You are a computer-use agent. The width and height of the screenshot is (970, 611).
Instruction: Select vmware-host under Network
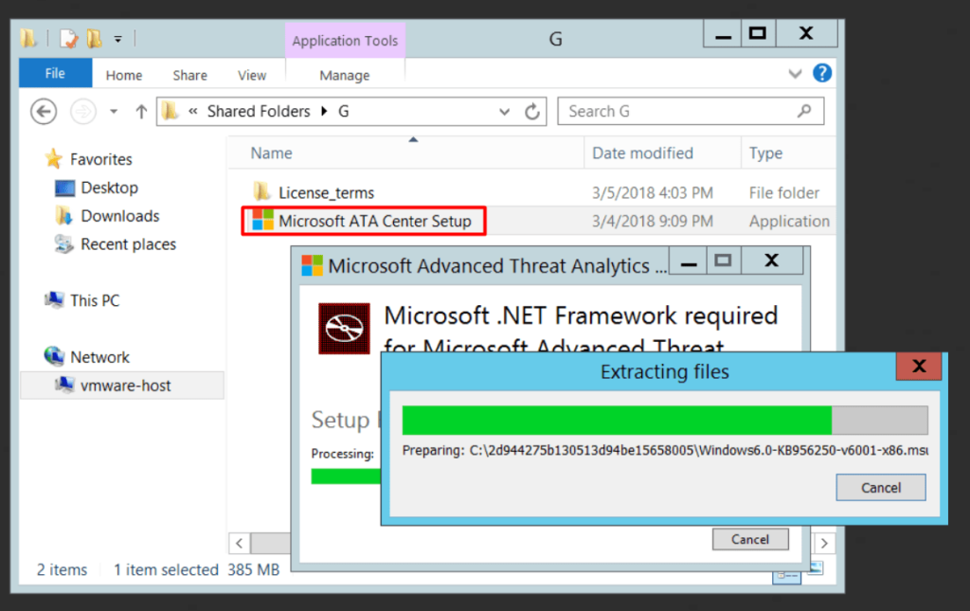[x=126, y=386]
